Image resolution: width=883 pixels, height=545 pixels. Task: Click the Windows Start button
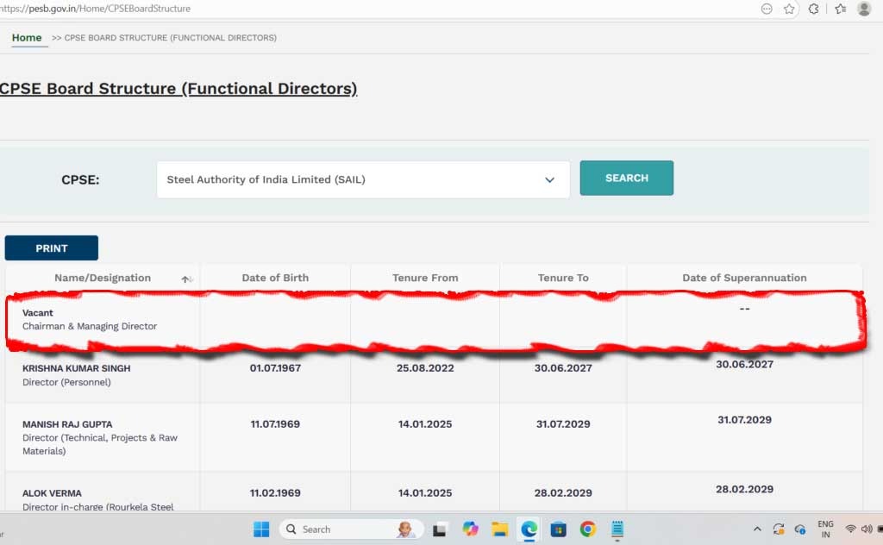click(x=261, y=529)
